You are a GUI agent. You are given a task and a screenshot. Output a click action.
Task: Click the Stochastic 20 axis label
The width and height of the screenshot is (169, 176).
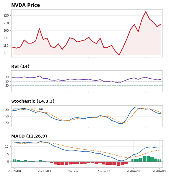(x=7, y=123)
